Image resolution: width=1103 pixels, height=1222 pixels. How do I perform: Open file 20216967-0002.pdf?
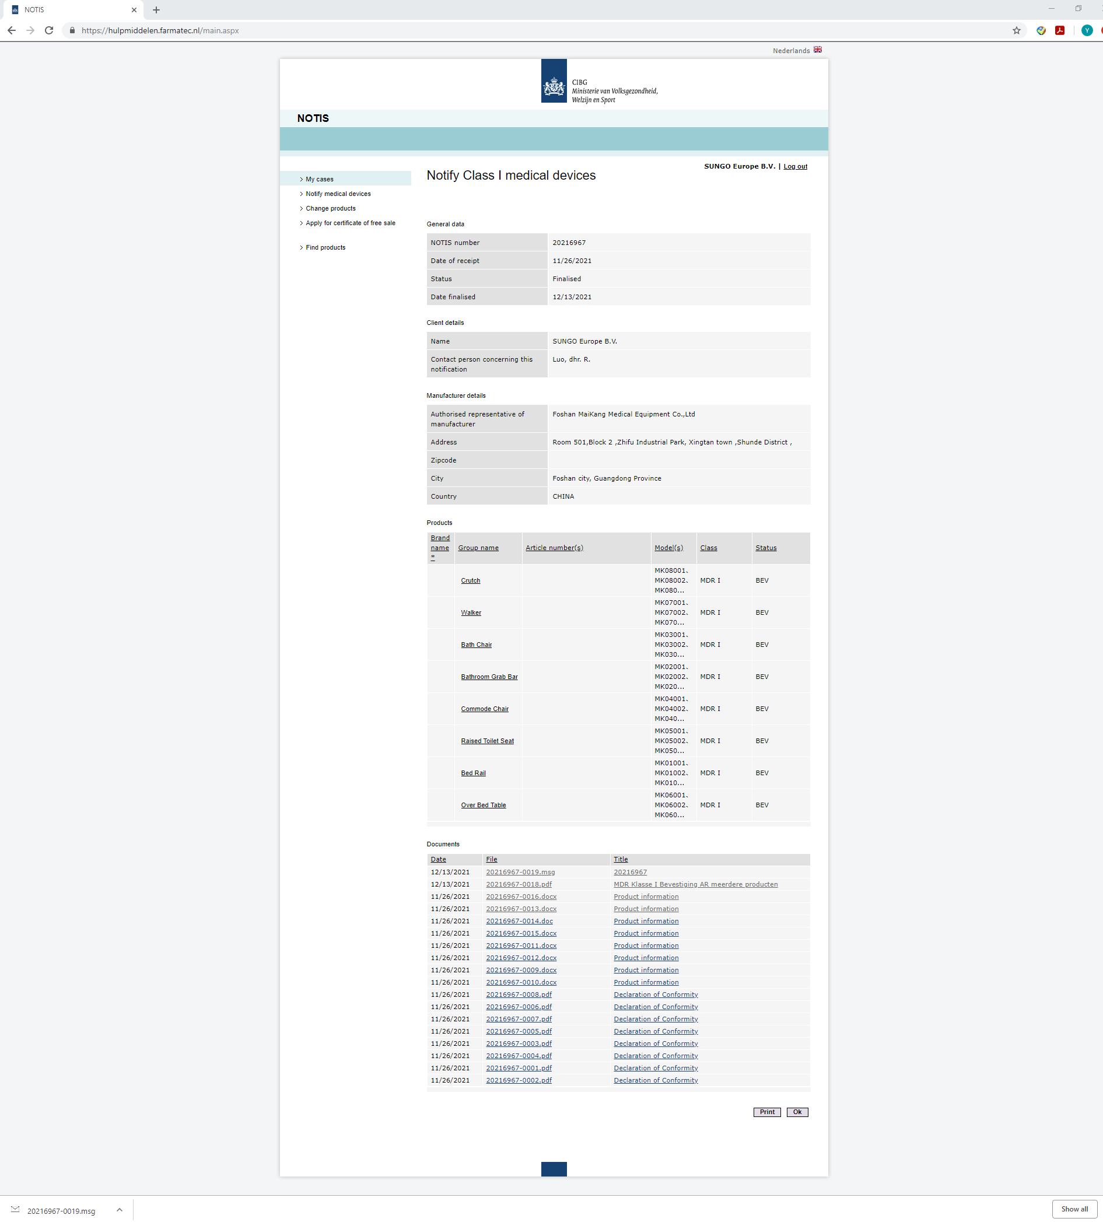click(519, 1080)
